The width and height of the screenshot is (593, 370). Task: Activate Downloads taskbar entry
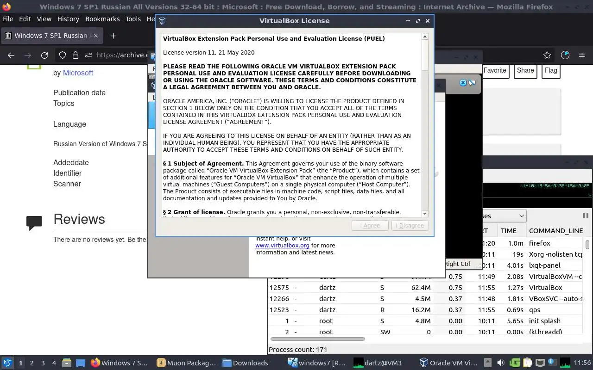[246, 363]
